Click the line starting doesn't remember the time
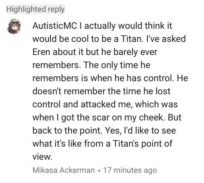204x183 pixels. 101,91
